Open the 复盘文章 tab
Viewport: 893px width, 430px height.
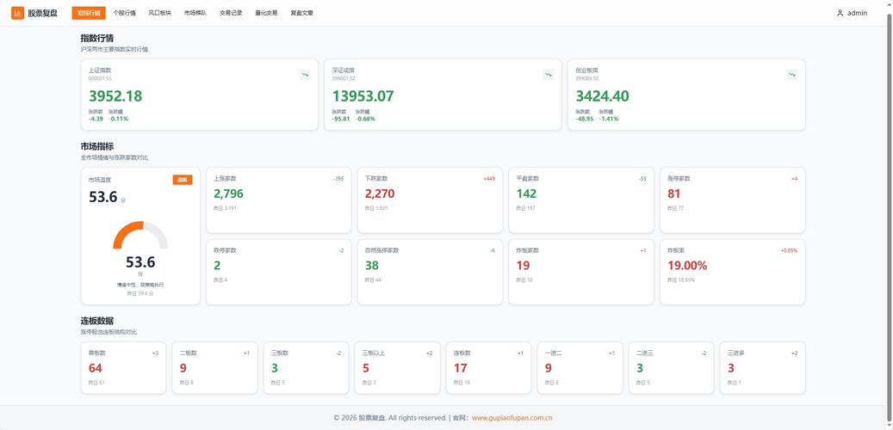click(x=302, y=13)
